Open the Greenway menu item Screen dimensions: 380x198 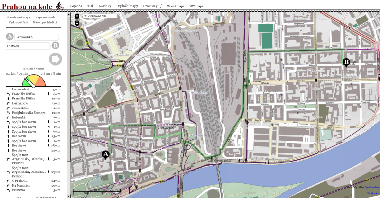tap(150, 6)
